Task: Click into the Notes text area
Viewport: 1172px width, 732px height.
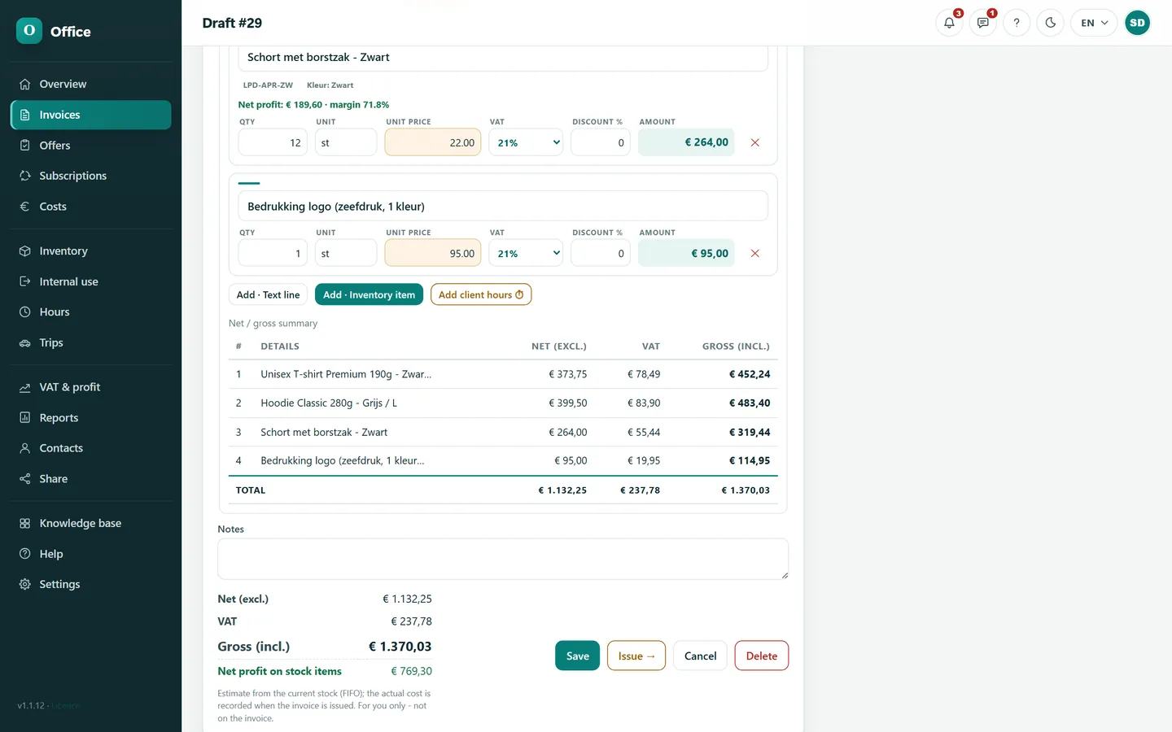Action: coord(503,559)
